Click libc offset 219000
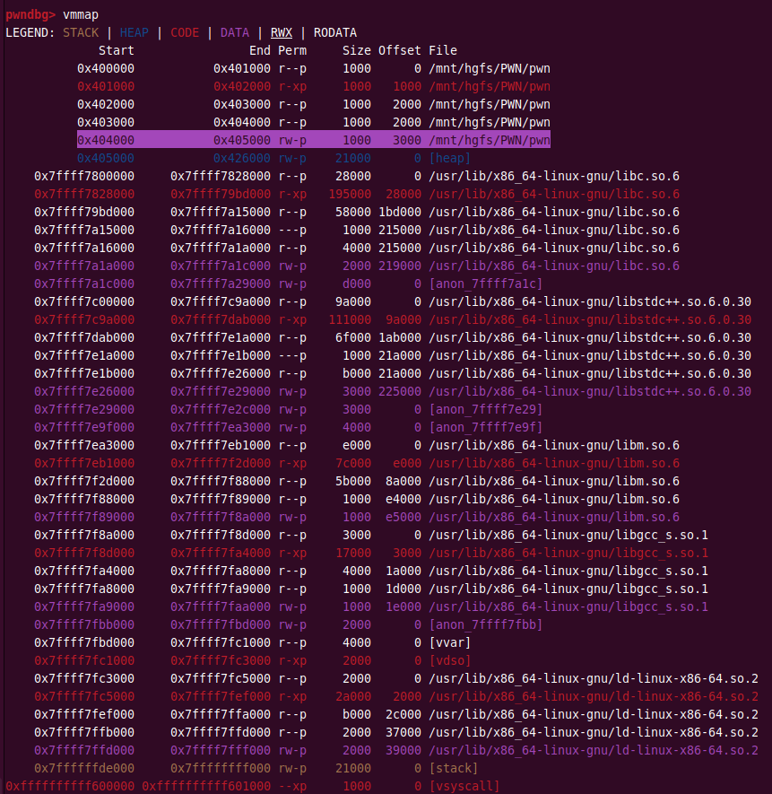772x794 pixels. [399, 266]
